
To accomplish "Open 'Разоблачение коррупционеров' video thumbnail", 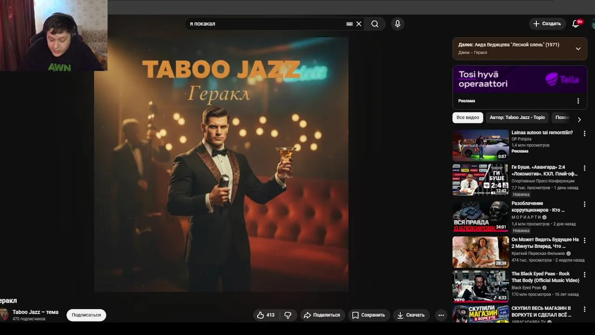I will (x=481, y=216).
